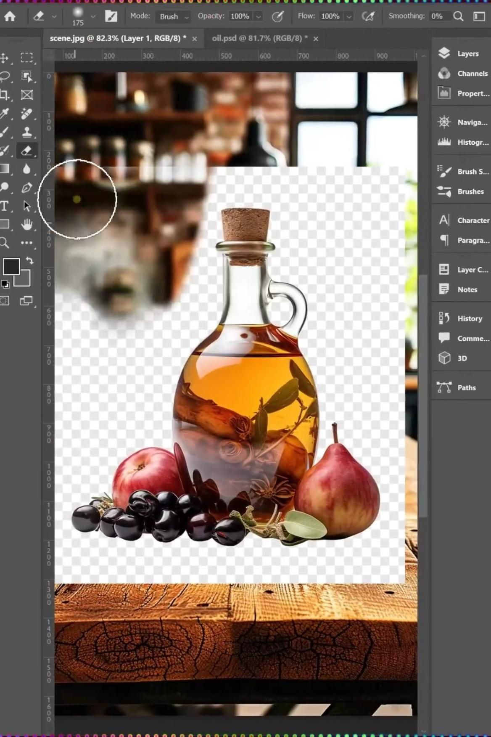This screenshot has width=491, height=737.
Task: Select the Pen tool
Action: [x=27, y=187]
